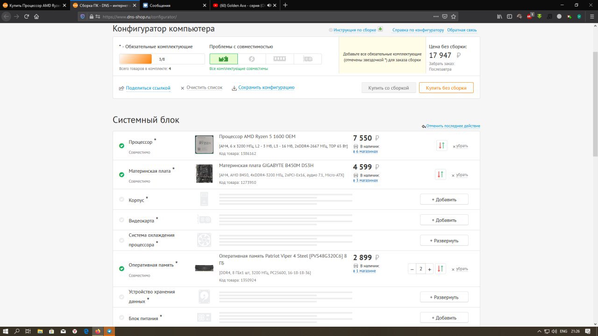Click Поделиться ссылкой link
Viewport: 598px width, 336px height.
coord(145,88)
